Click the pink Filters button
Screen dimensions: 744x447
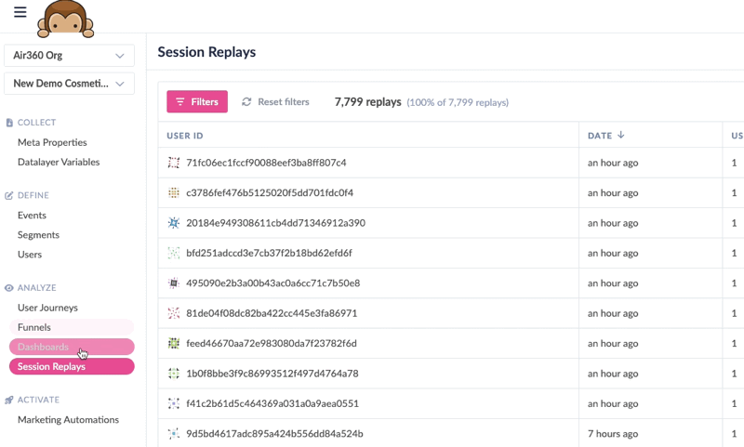197,101
